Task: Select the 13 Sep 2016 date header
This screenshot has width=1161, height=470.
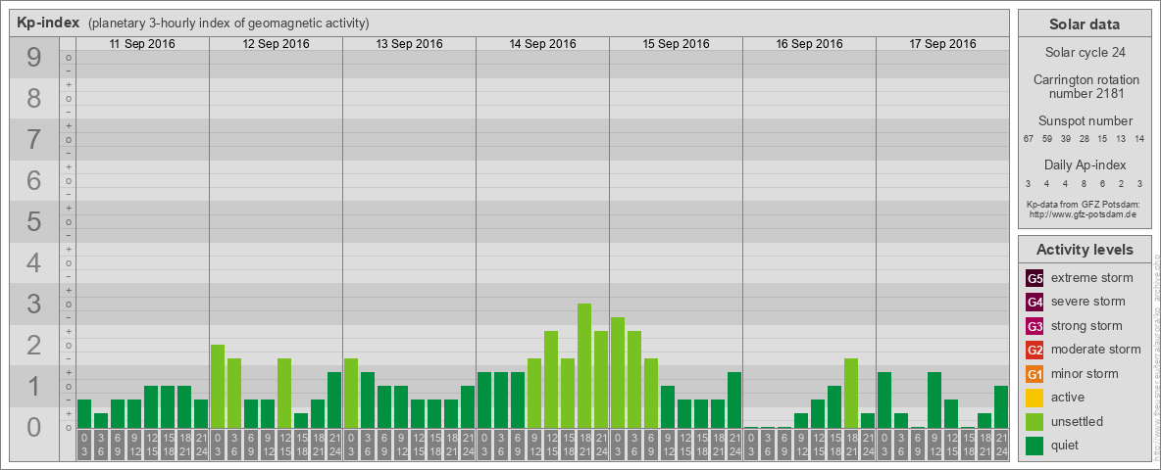Action: coord(409,44)
